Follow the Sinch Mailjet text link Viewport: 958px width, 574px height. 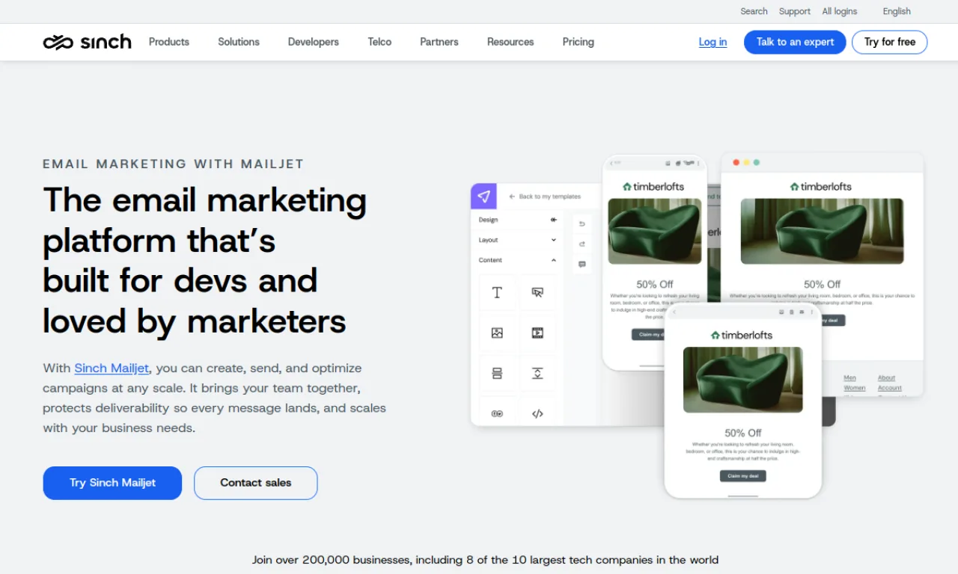click(x=112, y=368)
